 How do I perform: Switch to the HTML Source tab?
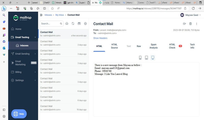coord(114,46)
